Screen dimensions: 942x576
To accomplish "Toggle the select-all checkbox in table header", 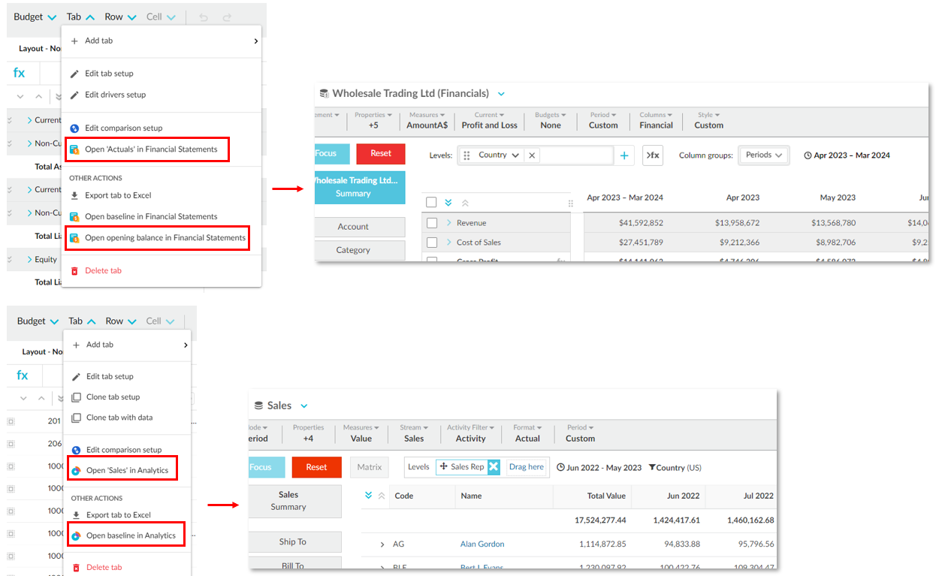I will pyautogui.click(x=431, y=202).
